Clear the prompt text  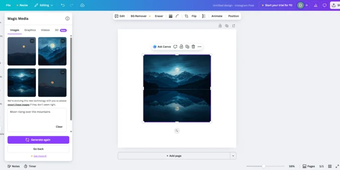(x=59, y=127)
